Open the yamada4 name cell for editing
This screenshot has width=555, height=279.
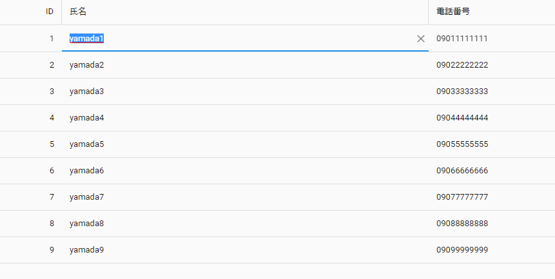coord(245,118)
